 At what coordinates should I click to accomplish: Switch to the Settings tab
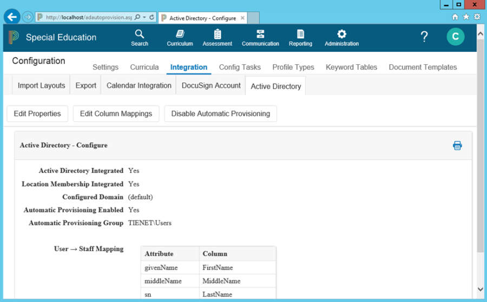tap(106, 68)
